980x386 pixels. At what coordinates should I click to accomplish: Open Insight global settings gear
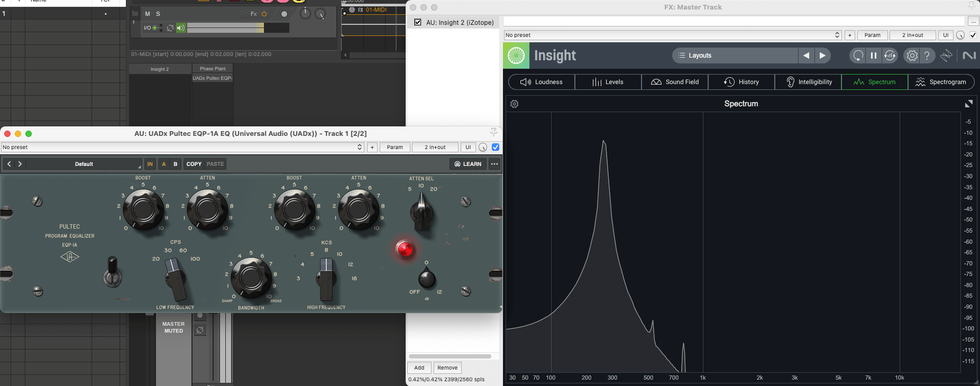[912, 56]
